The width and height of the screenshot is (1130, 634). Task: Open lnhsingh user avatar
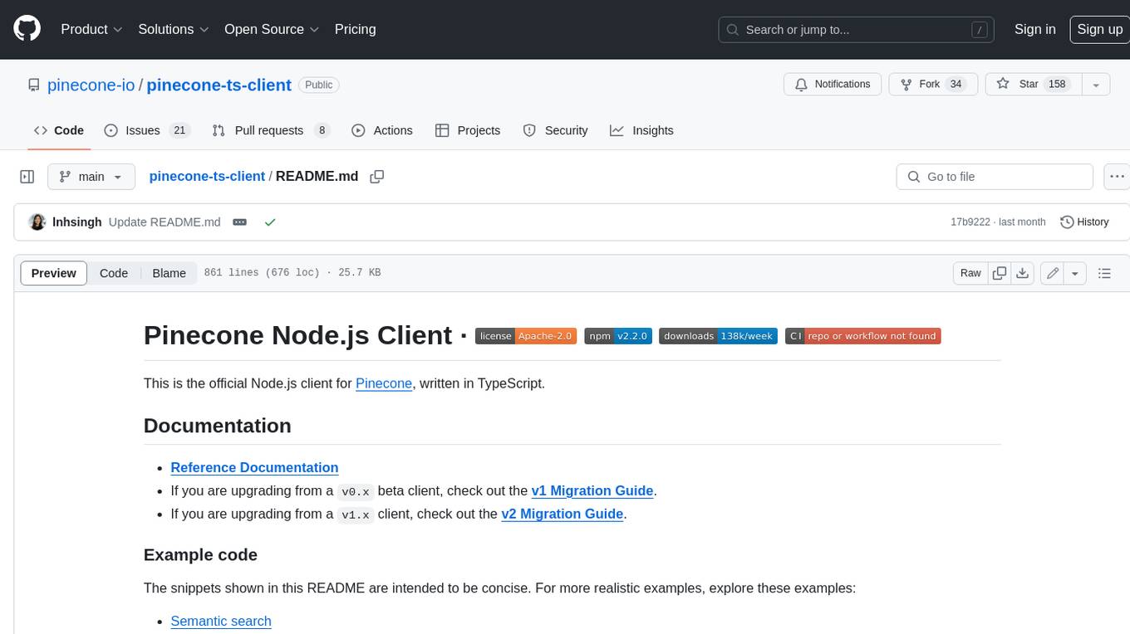(37, 222)
